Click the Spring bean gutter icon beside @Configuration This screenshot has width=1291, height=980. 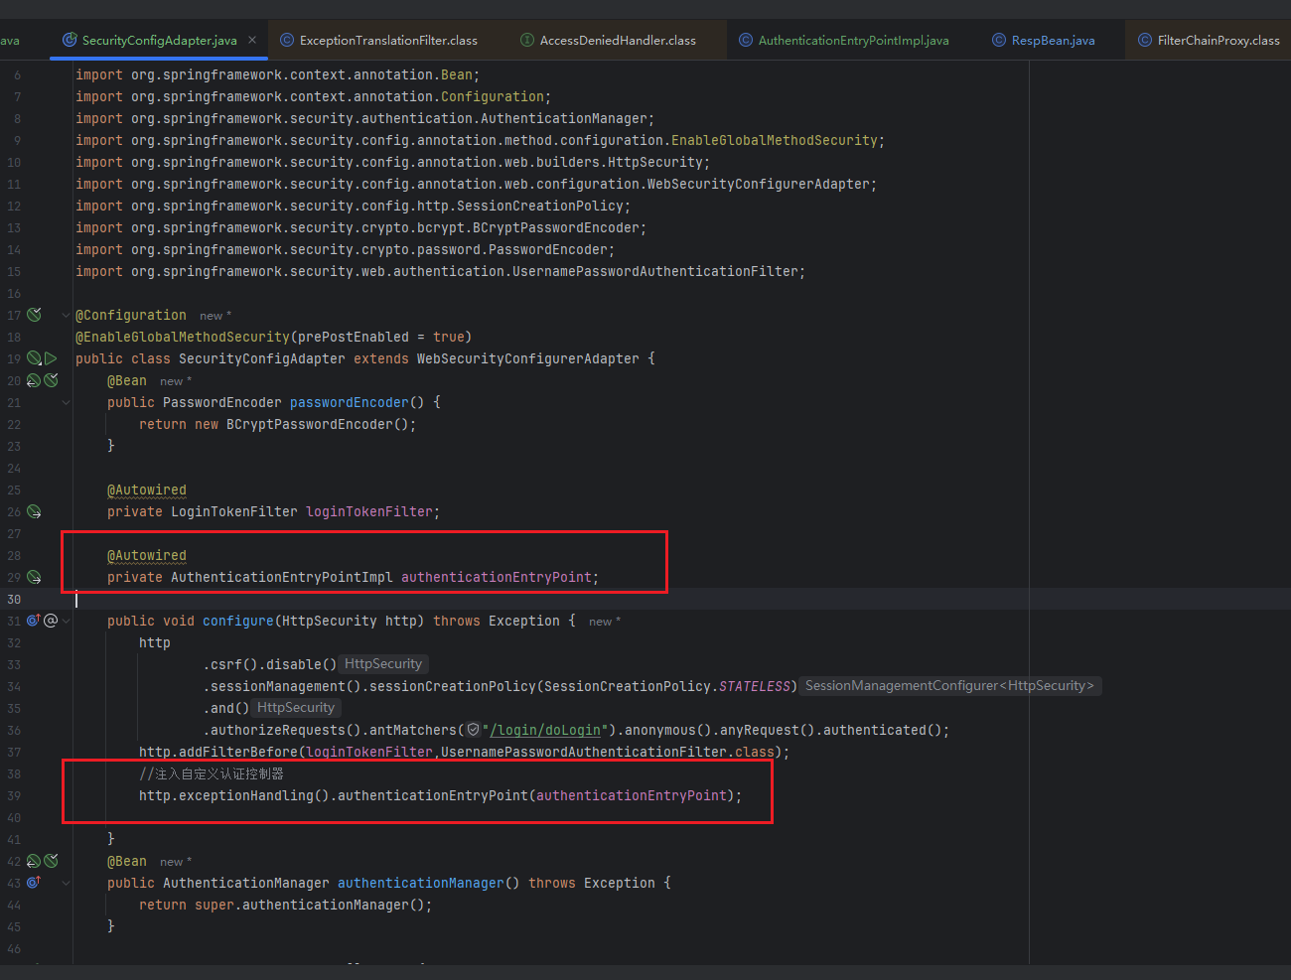click(x=34, y=315)
